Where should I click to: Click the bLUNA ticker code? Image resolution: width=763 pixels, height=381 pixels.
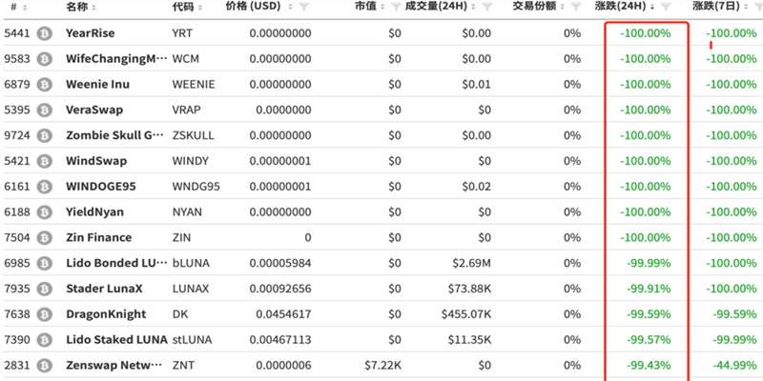click(x=192, y=264)
